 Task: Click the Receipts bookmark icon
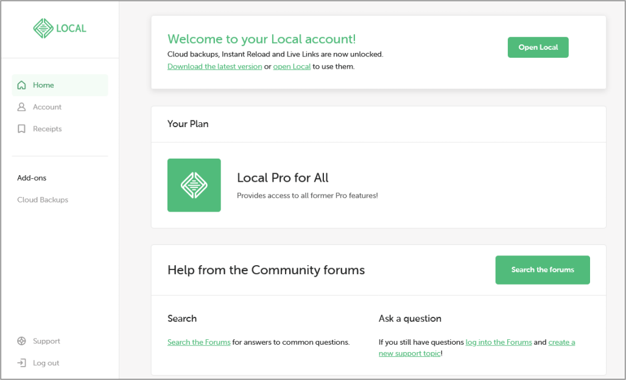click(21, 129)
